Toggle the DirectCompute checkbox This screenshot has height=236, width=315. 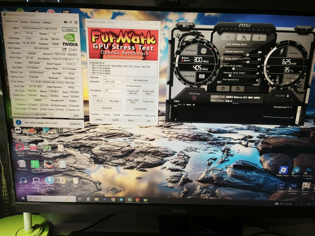(52, 105)
